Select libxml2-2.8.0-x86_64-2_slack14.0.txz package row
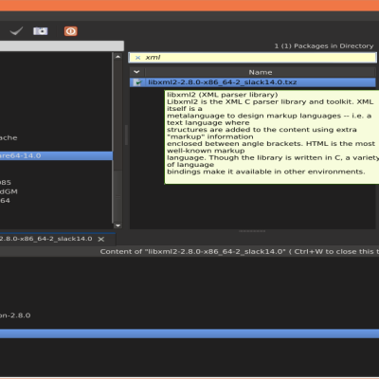This screenshot has width=379, height=379. pos(252,82)
